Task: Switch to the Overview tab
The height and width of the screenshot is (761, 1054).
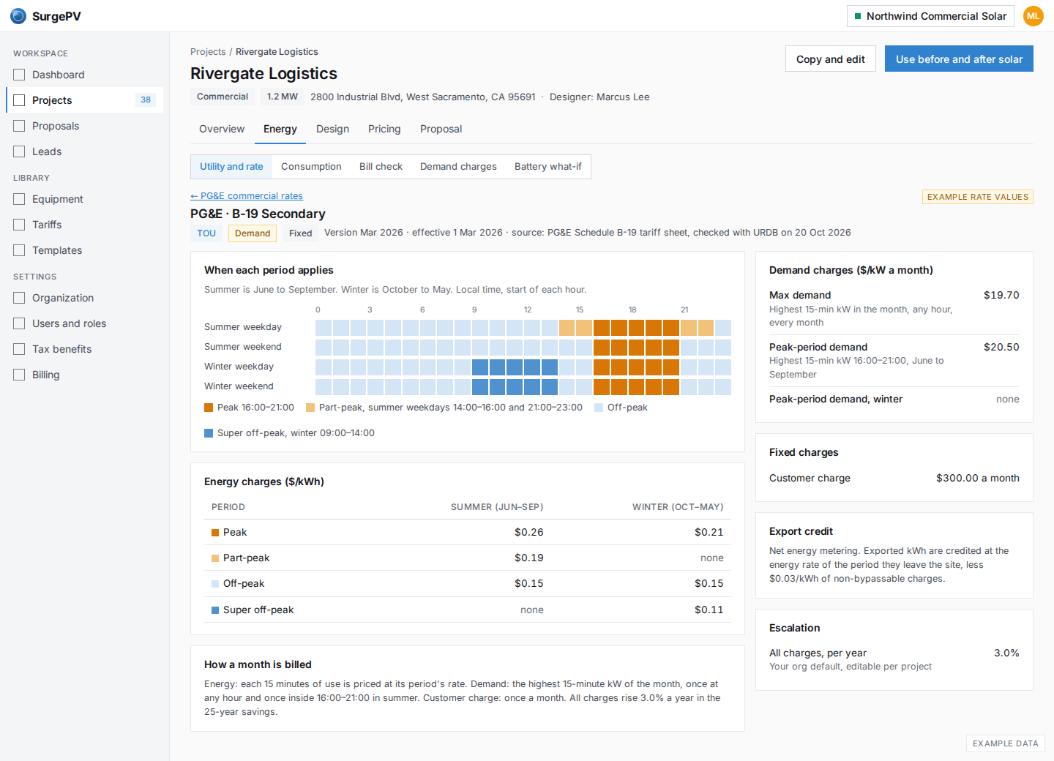Action: (222, 129)
